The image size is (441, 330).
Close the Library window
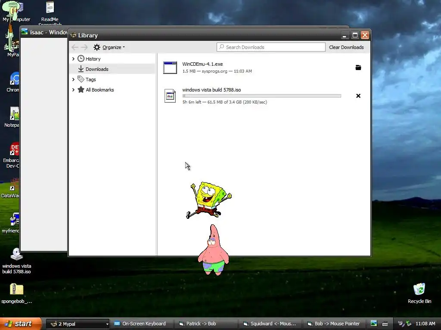[365, 35]
